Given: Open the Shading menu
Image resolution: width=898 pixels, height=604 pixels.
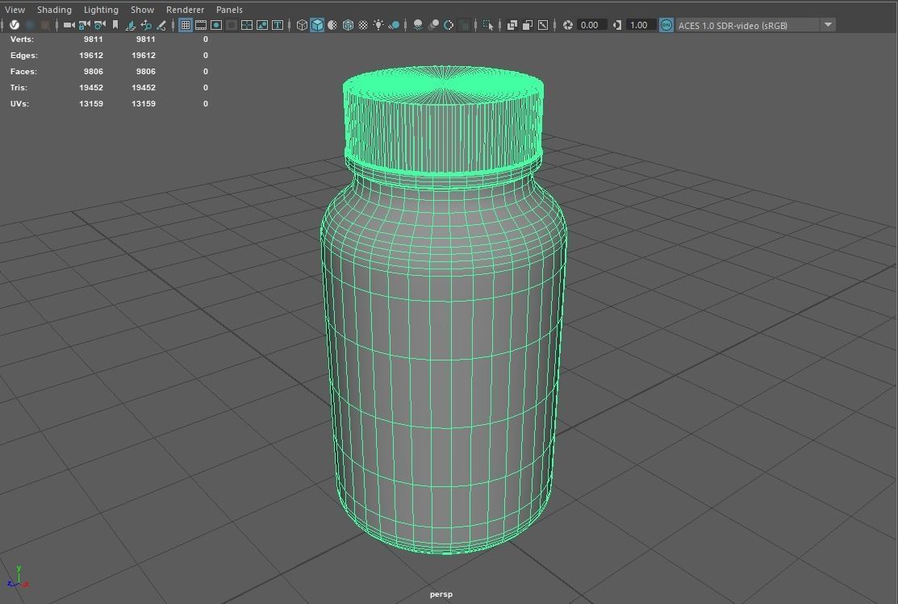Looking at the screenshot, I should [x=54, y=10].
